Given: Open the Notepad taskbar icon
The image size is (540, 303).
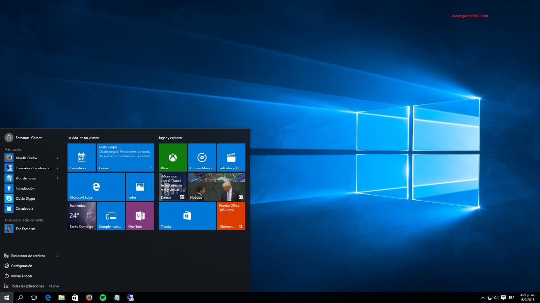Looking at the screenshot, I should click(x=116, y=298).
